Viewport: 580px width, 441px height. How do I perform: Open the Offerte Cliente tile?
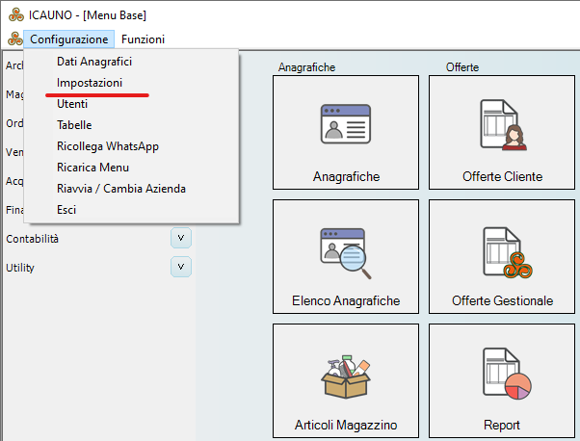[502, 125]
